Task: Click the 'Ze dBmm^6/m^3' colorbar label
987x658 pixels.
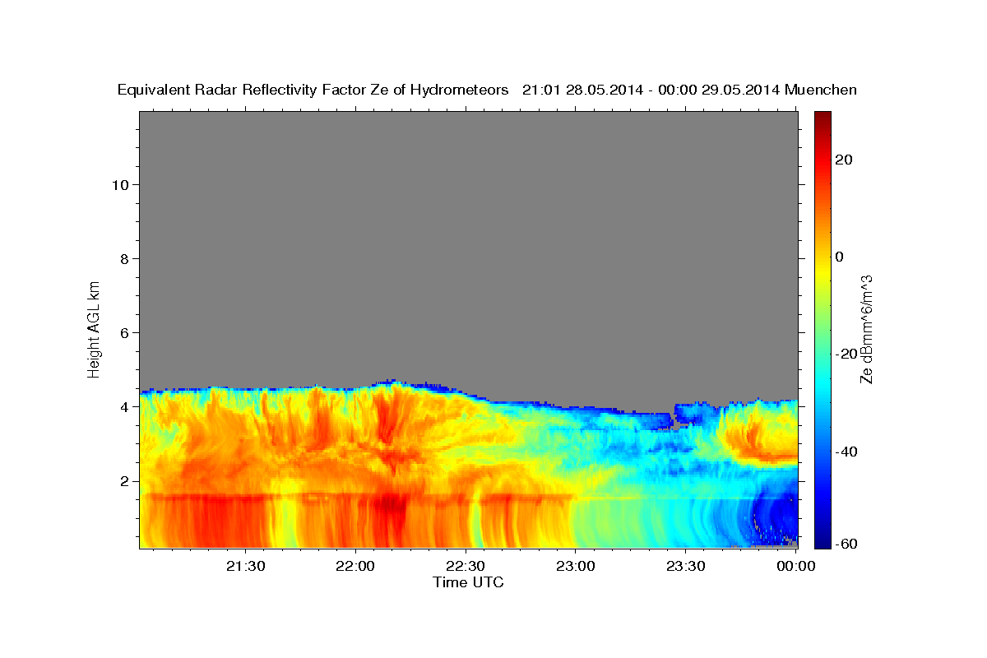Action: [865, 329]
